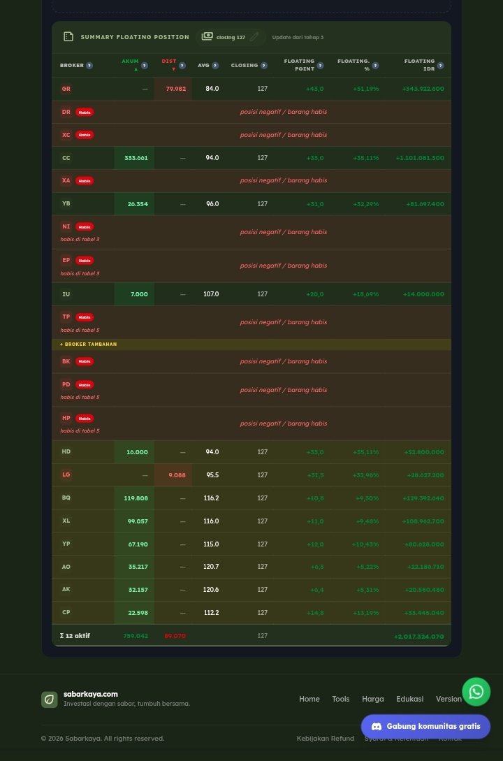Click the TP broker badge
Screen dimensions: 503x761
click(66, 317)
